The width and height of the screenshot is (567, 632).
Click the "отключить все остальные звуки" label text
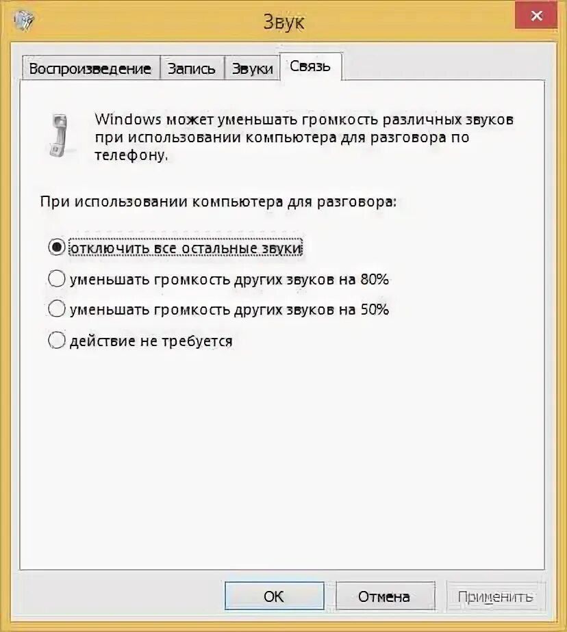click(x=186, y=248)
